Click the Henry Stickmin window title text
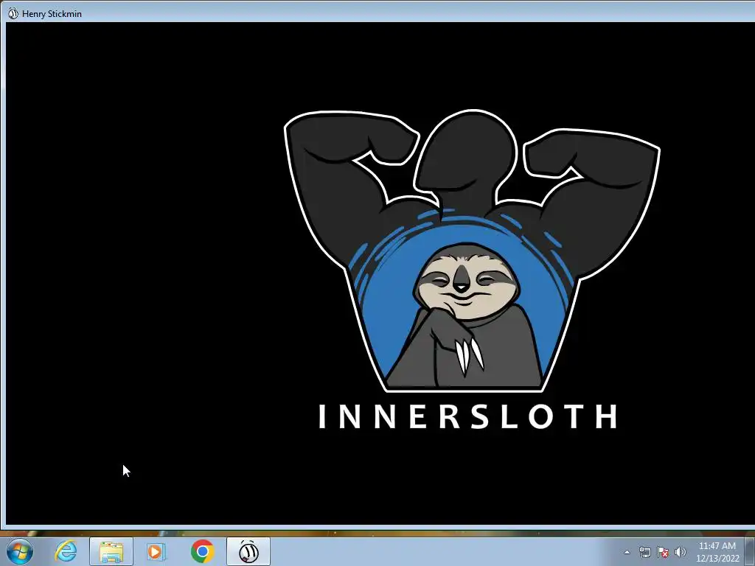Image resolution: width=755 pixels, height=566 pixels. click(52, 14)
